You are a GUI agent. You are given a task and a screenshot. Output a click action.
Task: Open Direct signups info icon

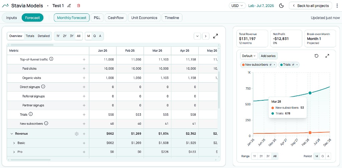point(43,87)
